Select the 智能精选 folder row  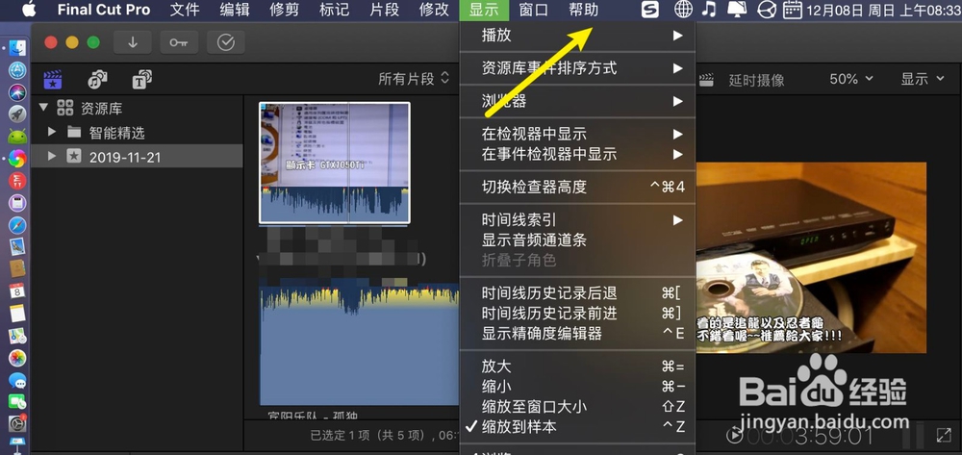pos(137,133)
